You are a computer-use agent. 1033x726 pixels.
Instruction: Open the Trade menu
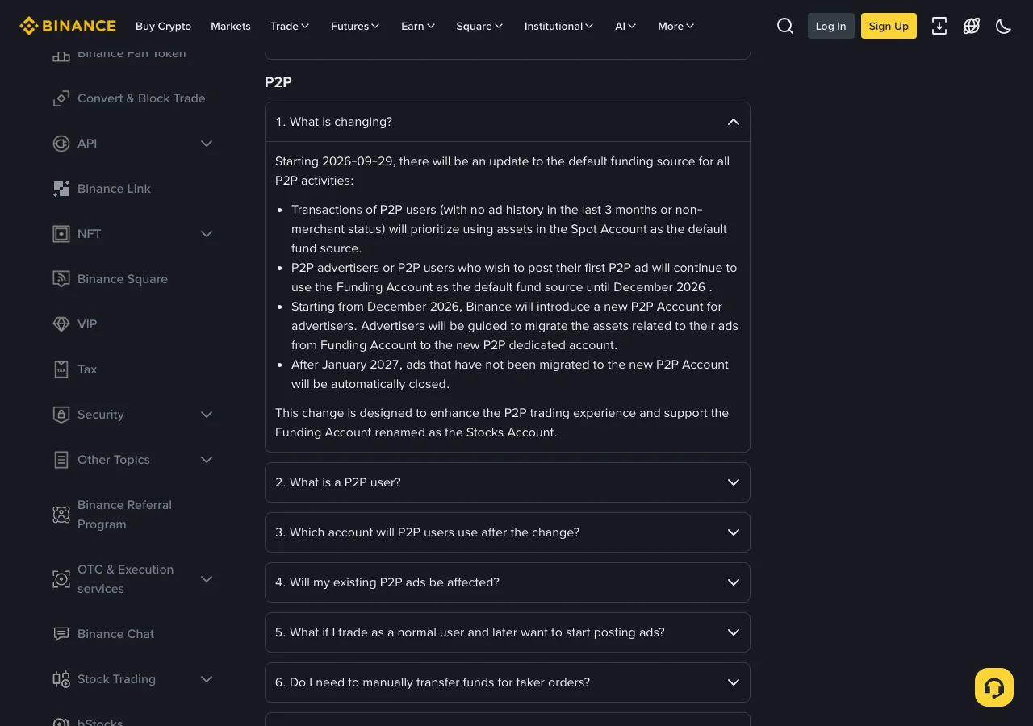click(290, 26)
